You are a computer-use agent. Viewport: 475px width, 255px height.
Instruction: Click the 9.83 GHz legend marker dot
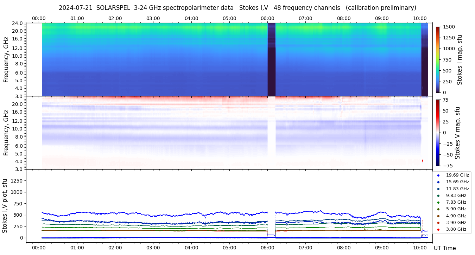438,196
